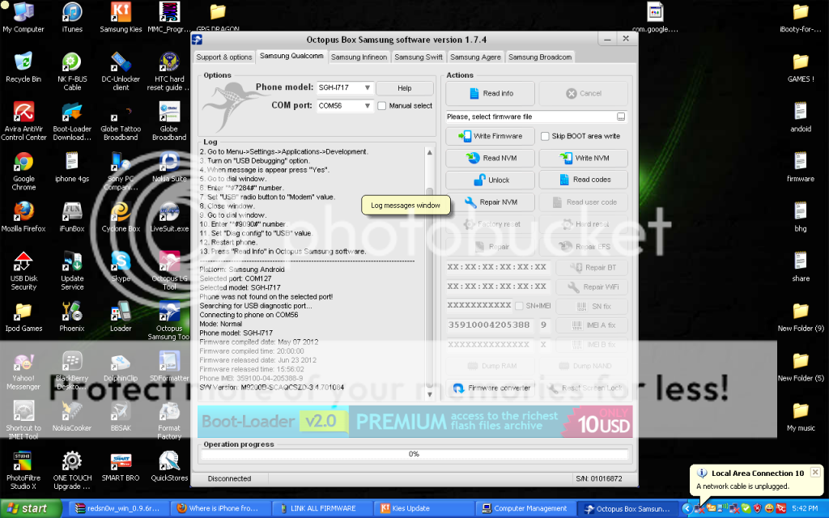This screenshot has width=829, height=518.
Task: Toggle the SN+IMEI checkbox
Action: [519, 306]
